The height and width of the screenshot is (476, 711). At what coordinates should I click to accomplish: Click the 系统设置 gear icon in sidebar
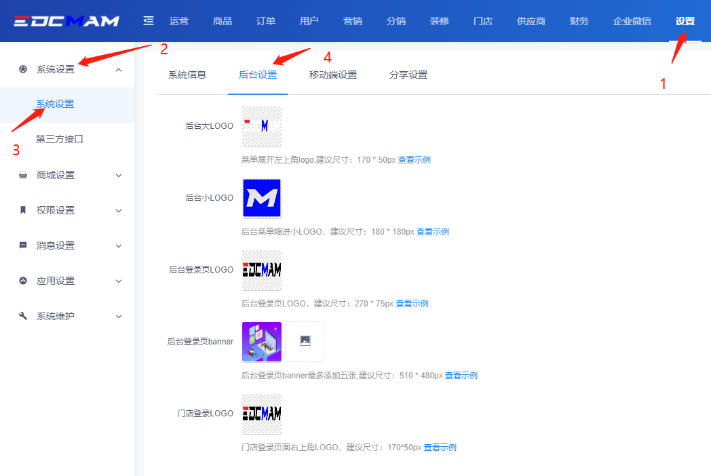23,69
